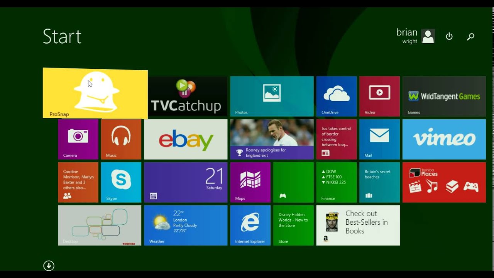Open the Maps tile
The height and width of the screenshot is (278, 494).
pos(250,182)
